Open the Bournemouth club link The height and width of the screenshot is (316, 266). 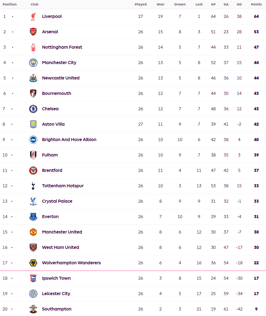point(57,94)
